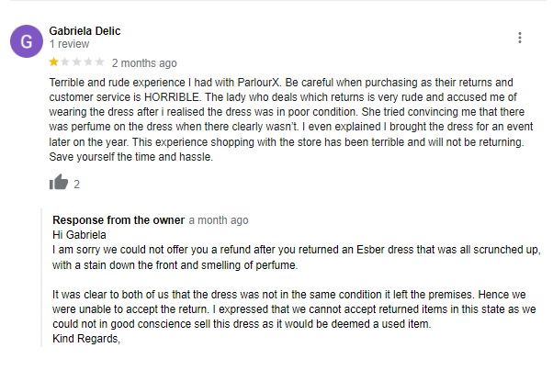Open Gabriela Delic's profile name
This screenshot has width=553, height=370.
pyautogui.click(x=85, y=30)
